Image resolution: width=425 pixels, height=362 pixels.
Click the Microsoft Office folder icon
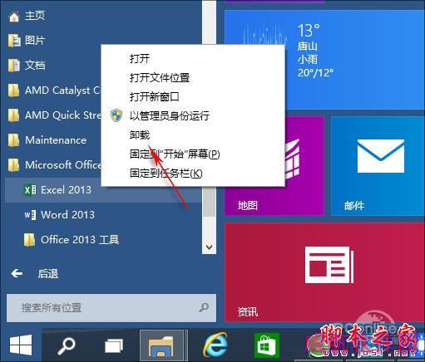pyautogui.click(x=14, y=165)
